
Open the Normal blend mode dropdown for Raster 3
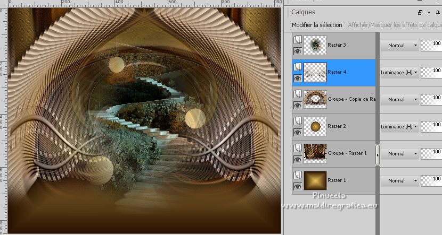(399, 45)
